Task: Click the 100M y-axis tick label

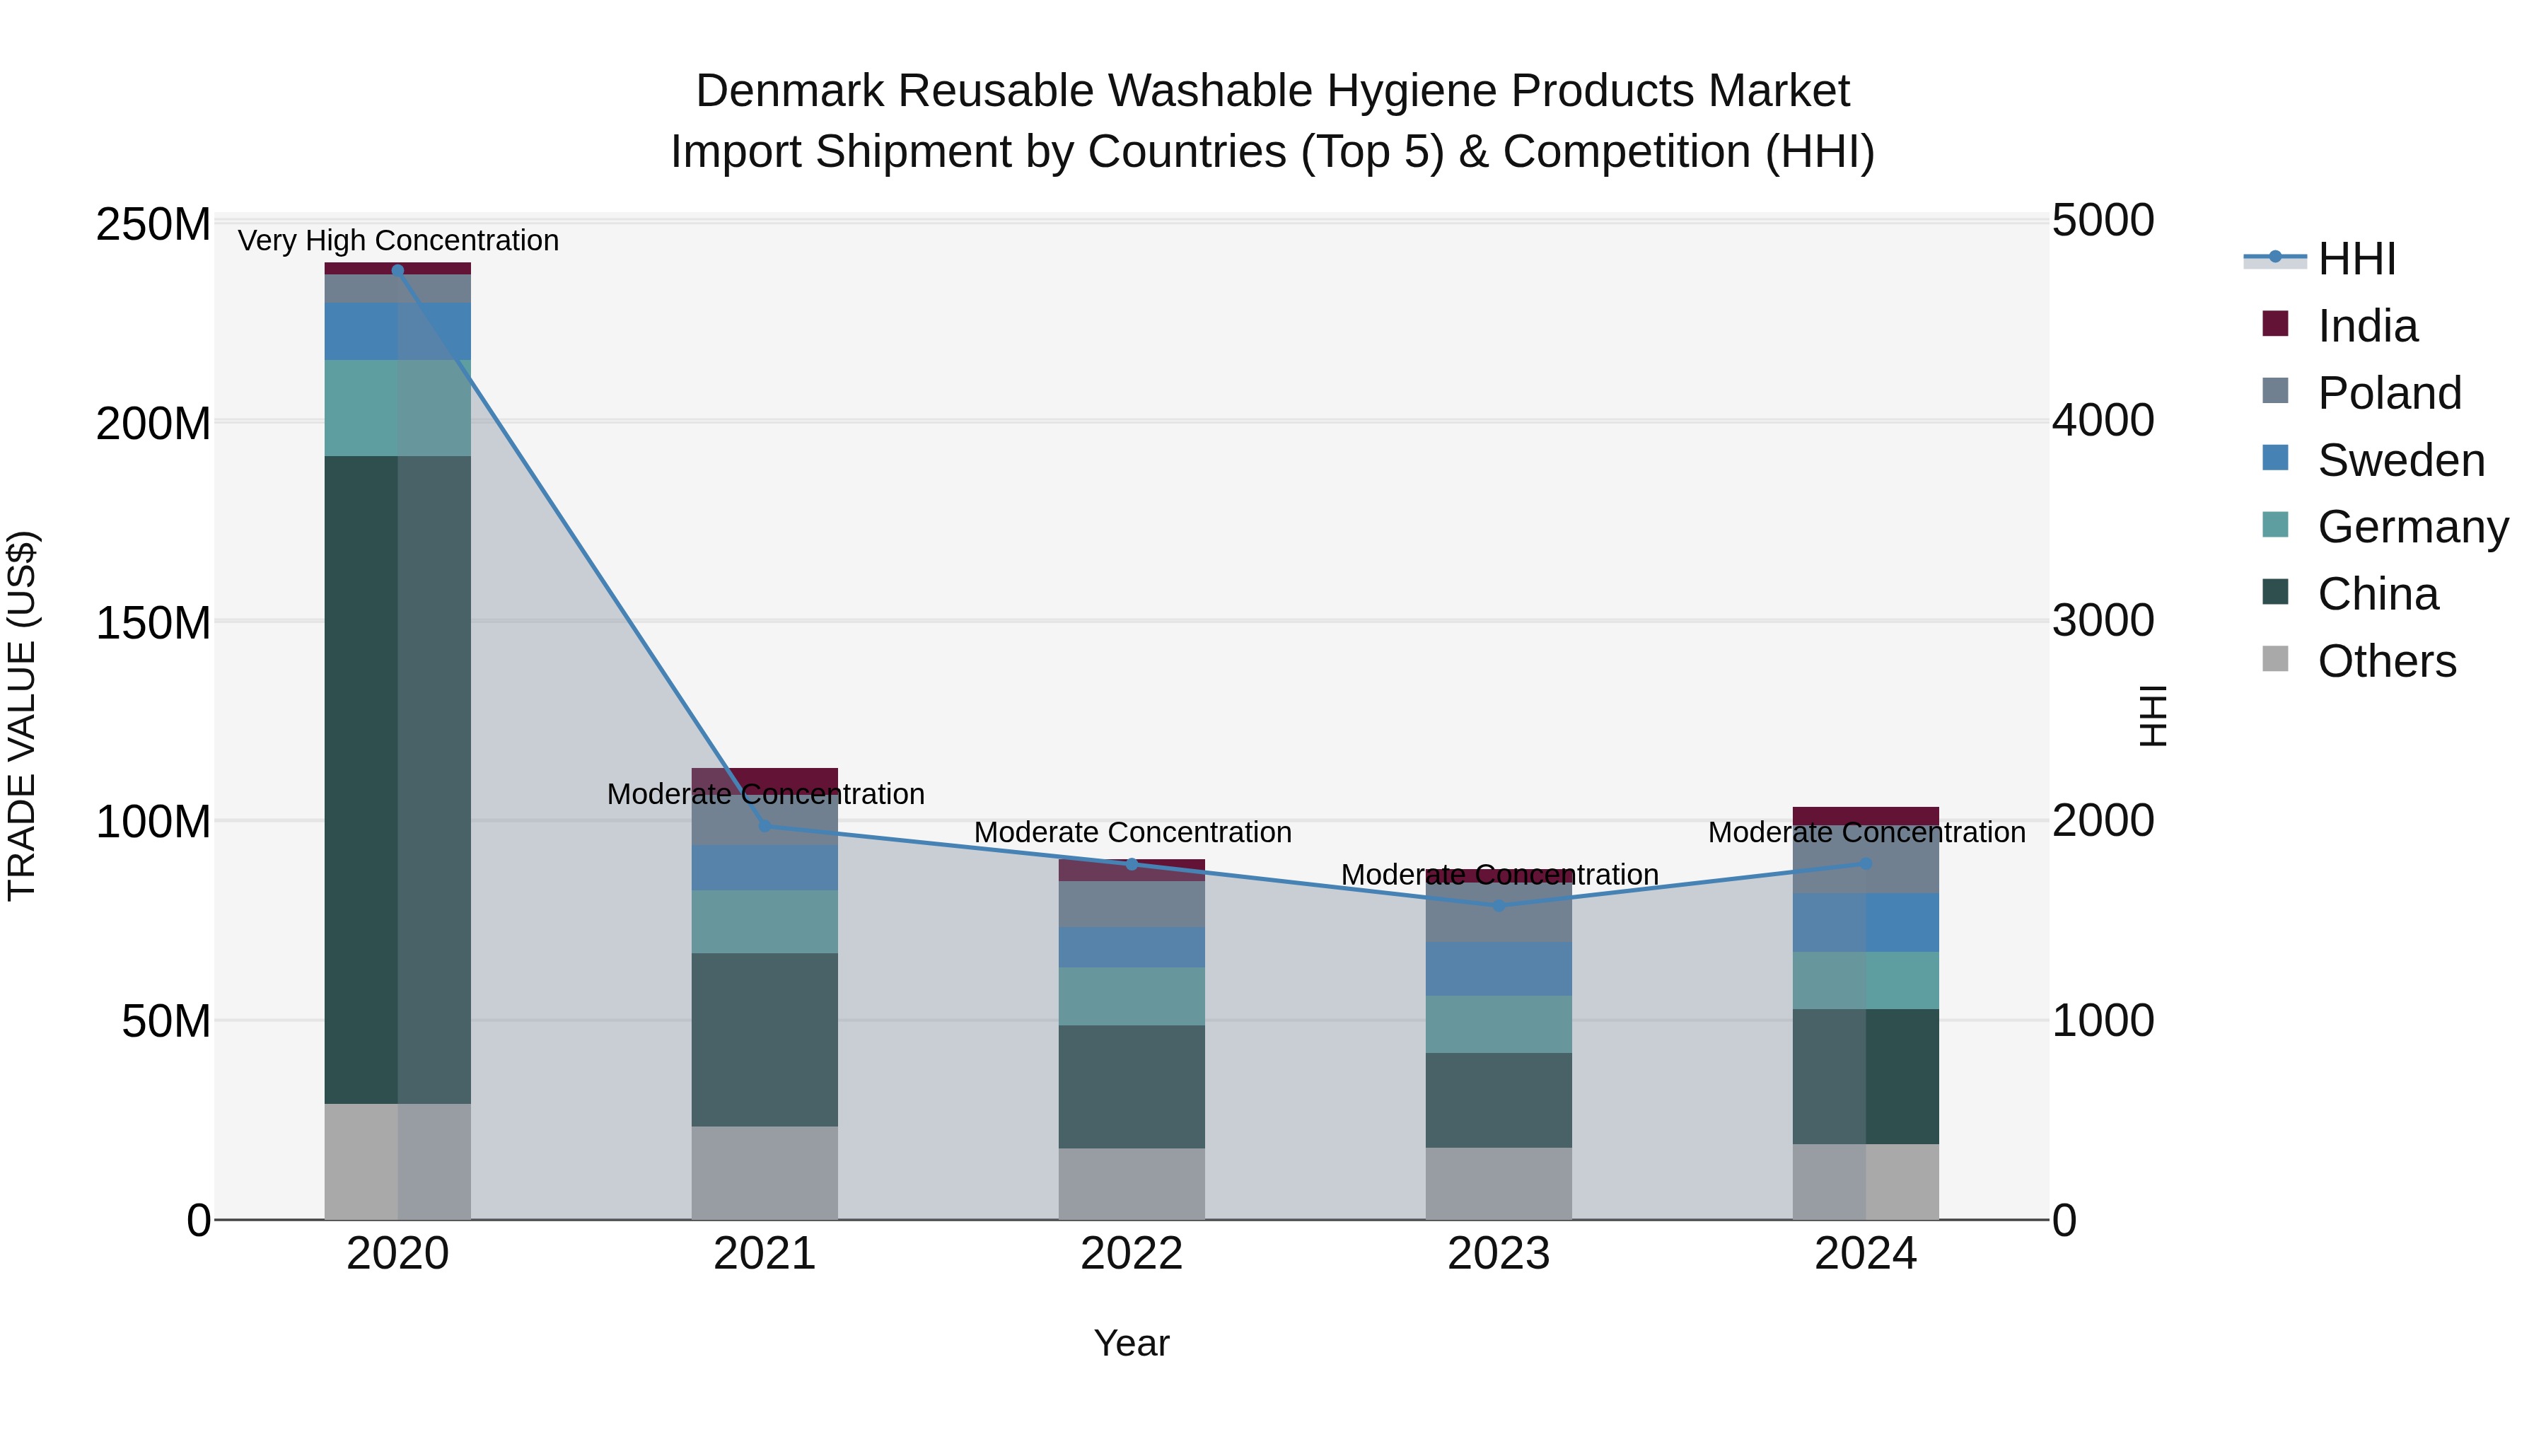Action: tap(153, 821)
